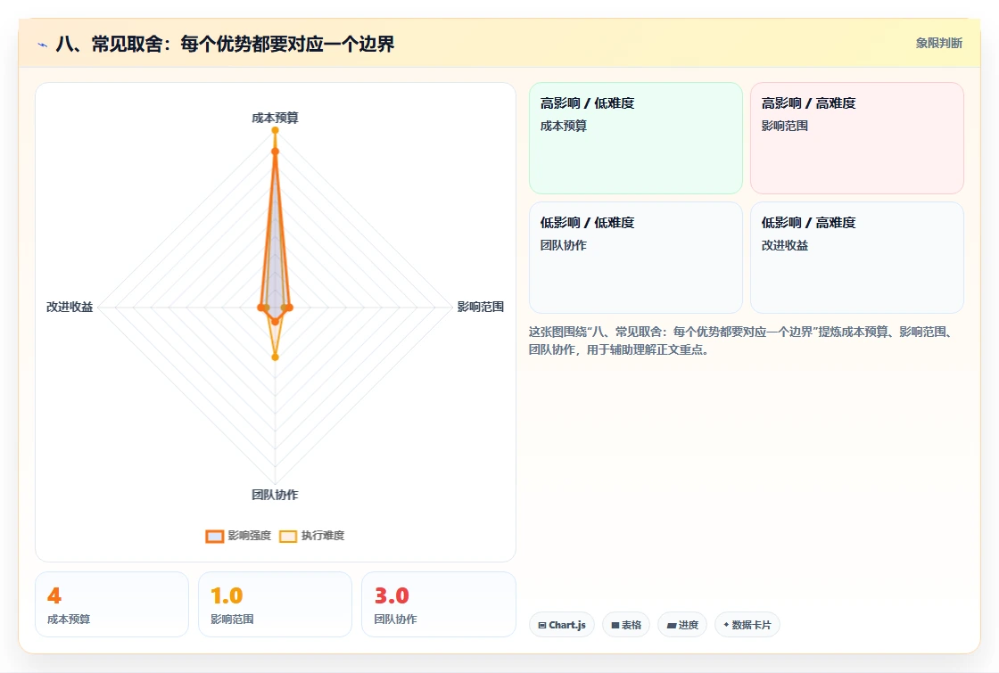This screenshot has height=673, width=999.
Task: Click 改进收益 text in the quadrant card
Action: 785,245
